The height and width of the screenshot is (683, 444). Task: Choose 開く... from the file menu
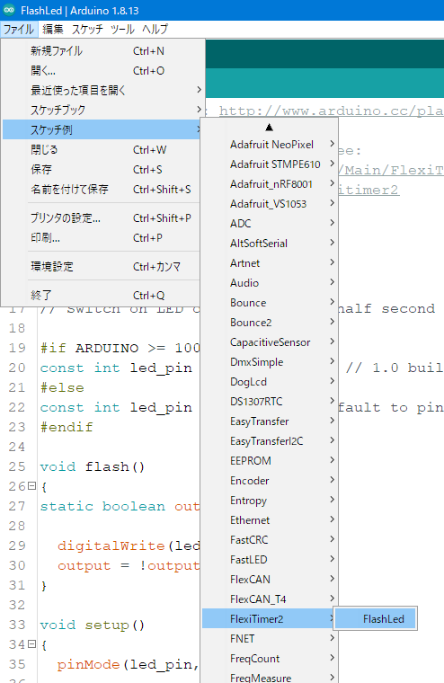(102, 71)
